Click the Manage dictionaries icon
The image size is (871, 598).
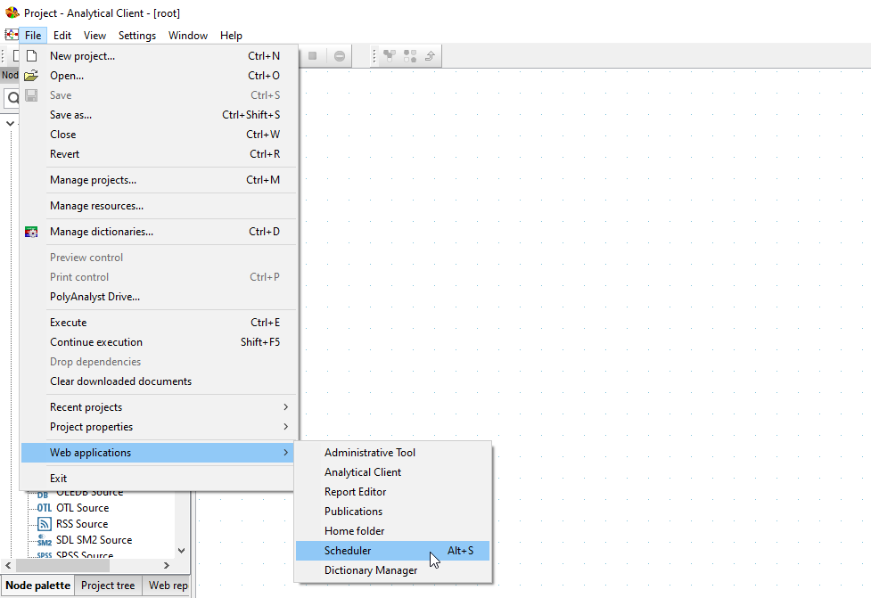pyautogui.click(x=31, y=232)
